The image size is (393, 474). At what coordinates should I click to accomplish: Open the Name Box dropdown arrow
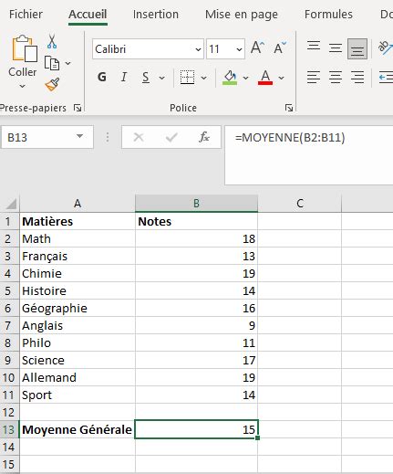click(79, 136)
